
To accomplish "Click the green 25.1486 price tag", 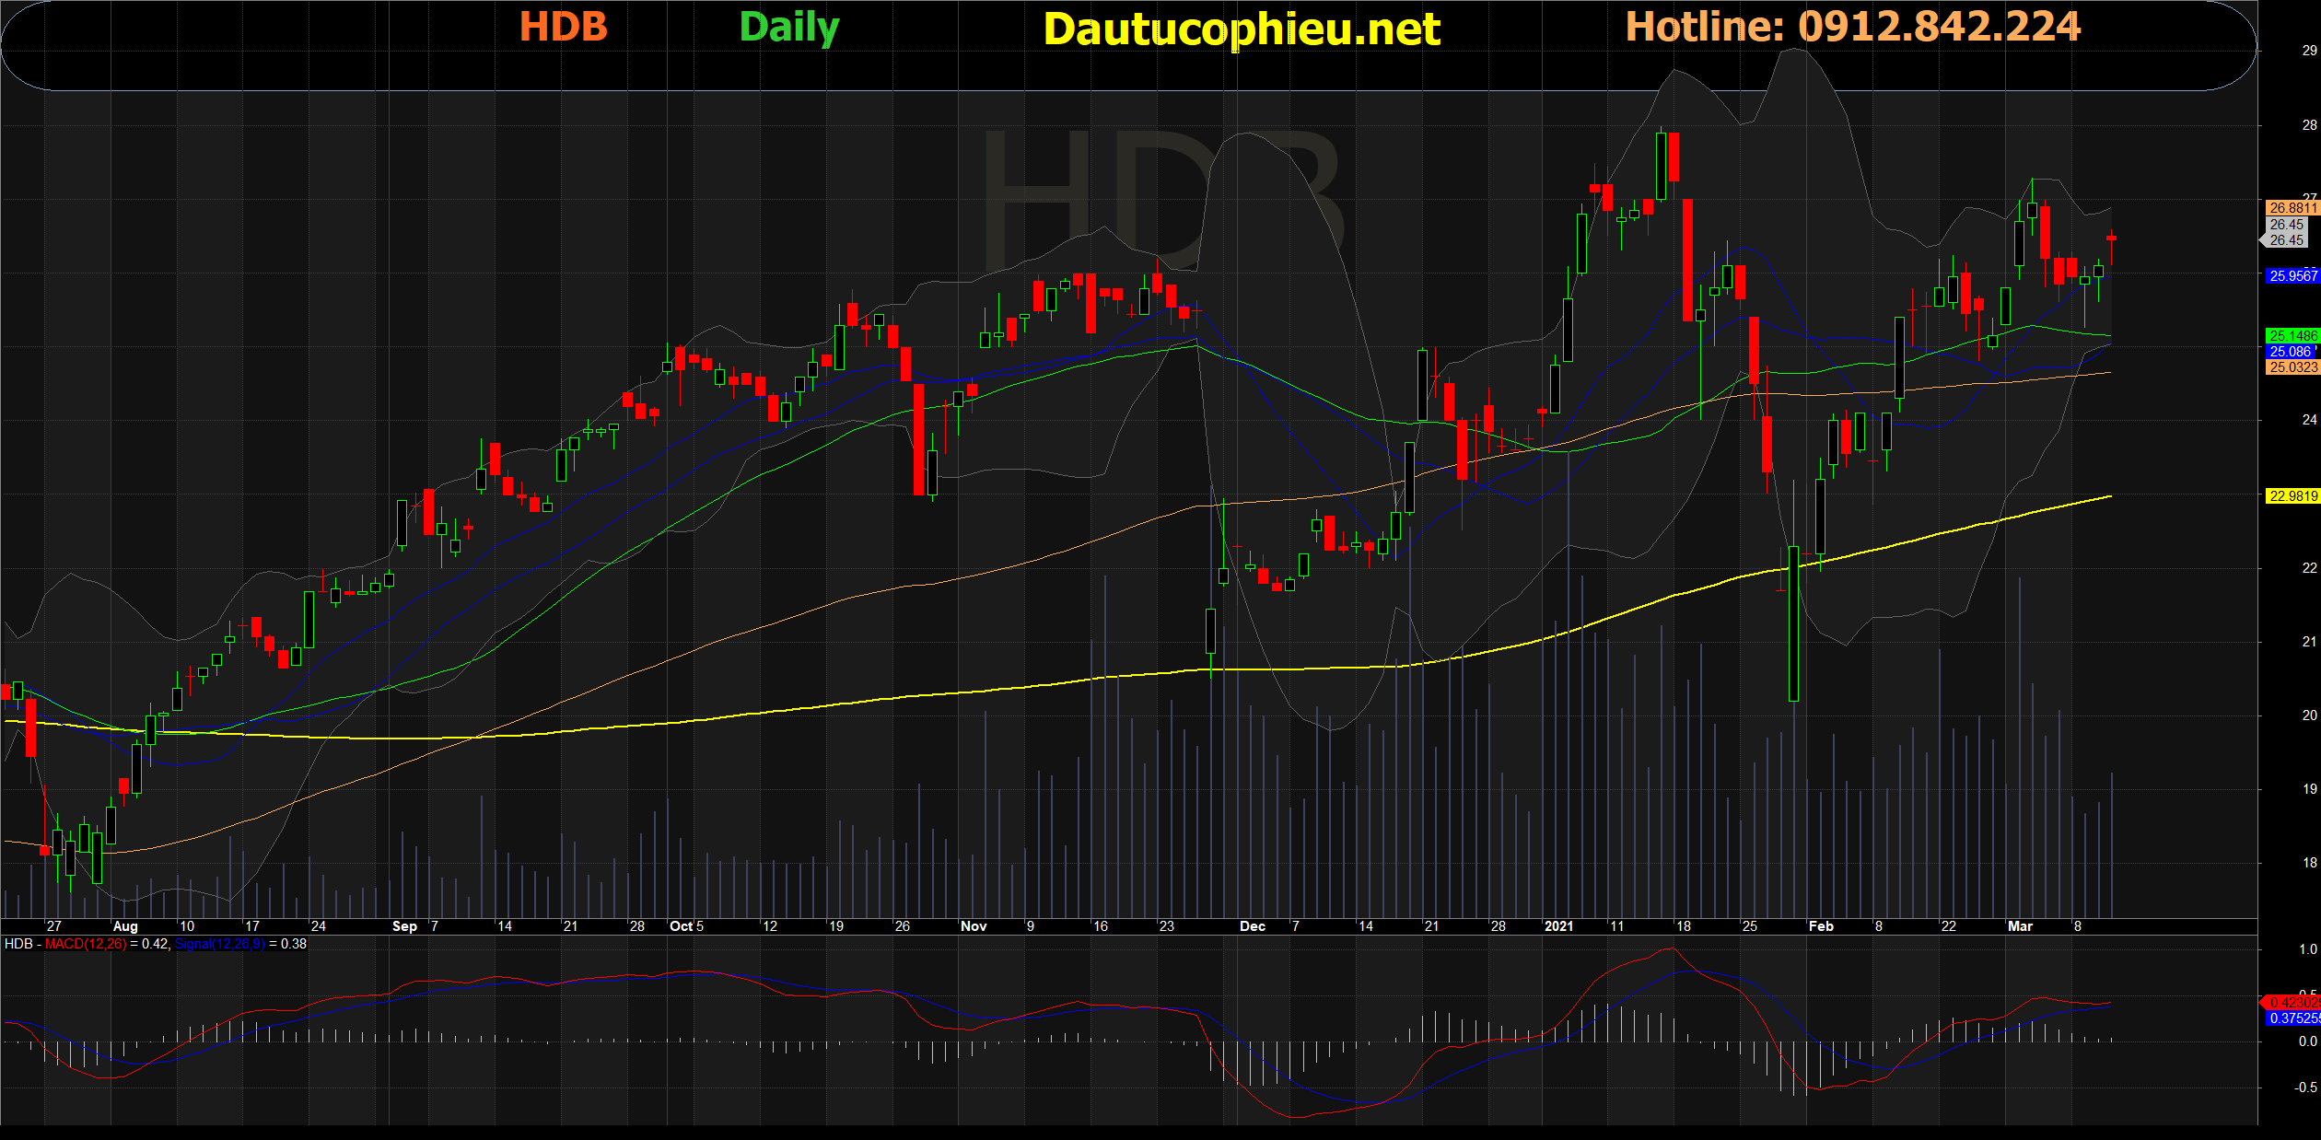I will point(2292,336).
